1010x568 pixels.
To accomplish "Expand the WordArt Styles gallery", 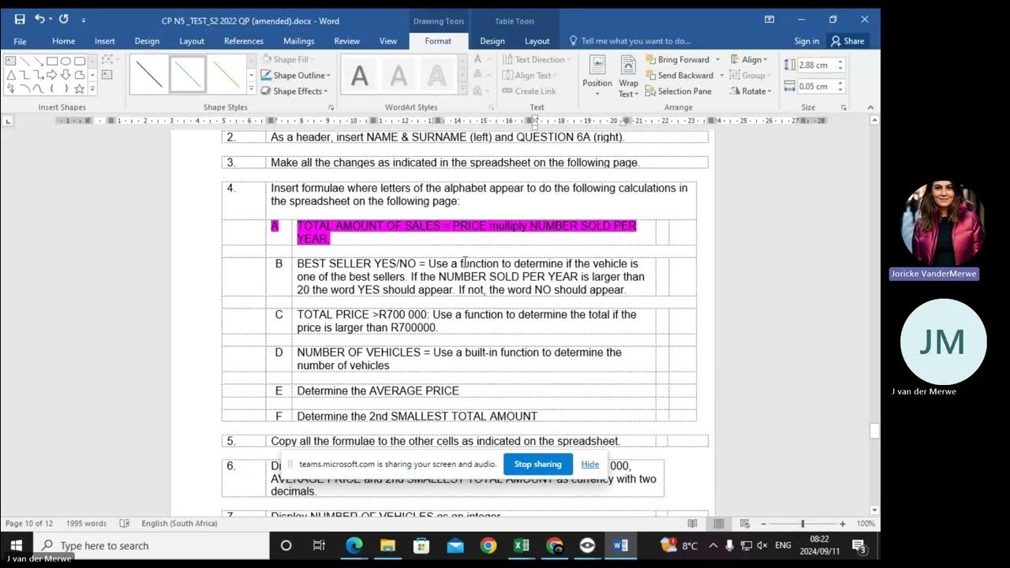I will (x=463, y=90).
